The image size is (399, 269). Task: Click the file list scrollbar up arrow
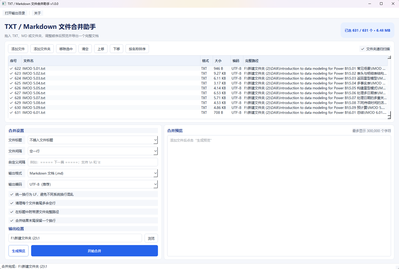pyautogui.click(x=389, y=57)
